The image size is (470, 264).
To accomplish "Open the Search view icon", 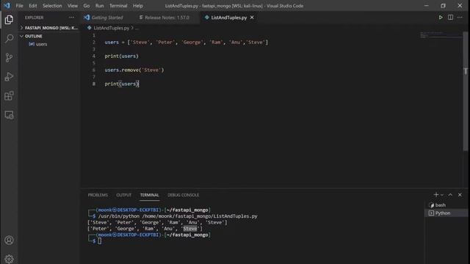I will [9, 39].
